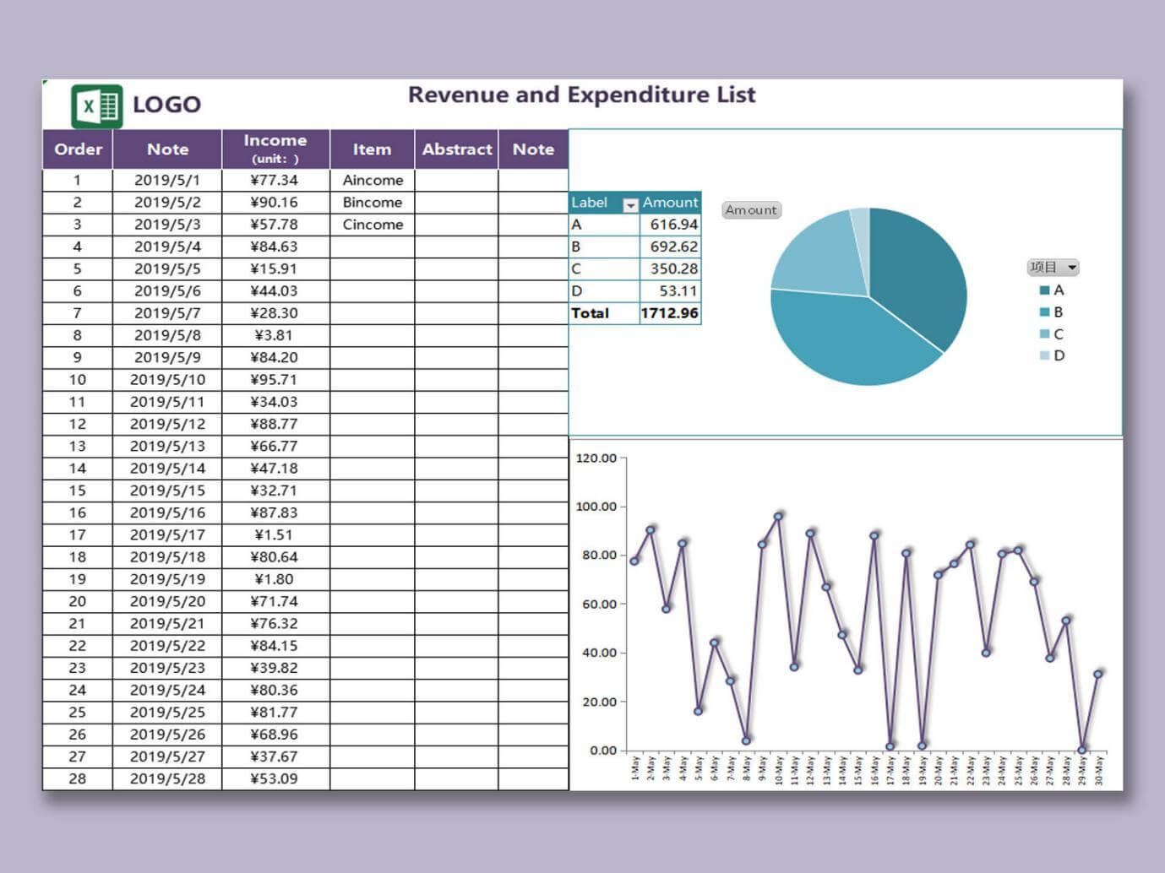Select the line chart's 120.00 axis label

point(596,458)
